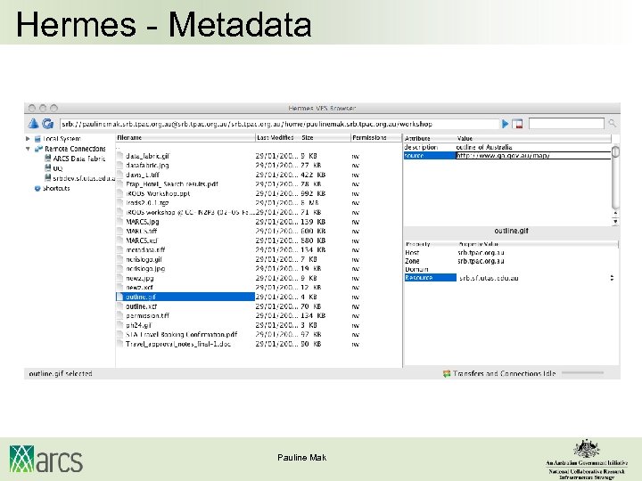
Task: Select file data_fabric.gif
Action: coord(148,156)
